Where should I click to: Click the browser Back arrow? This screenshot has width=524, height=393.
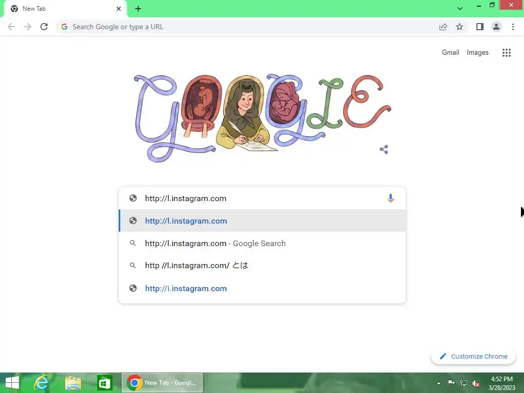click(11, 27)
